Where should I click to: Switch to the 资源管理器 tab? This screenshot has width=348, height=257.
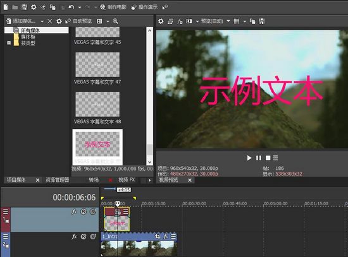[57, 180]
